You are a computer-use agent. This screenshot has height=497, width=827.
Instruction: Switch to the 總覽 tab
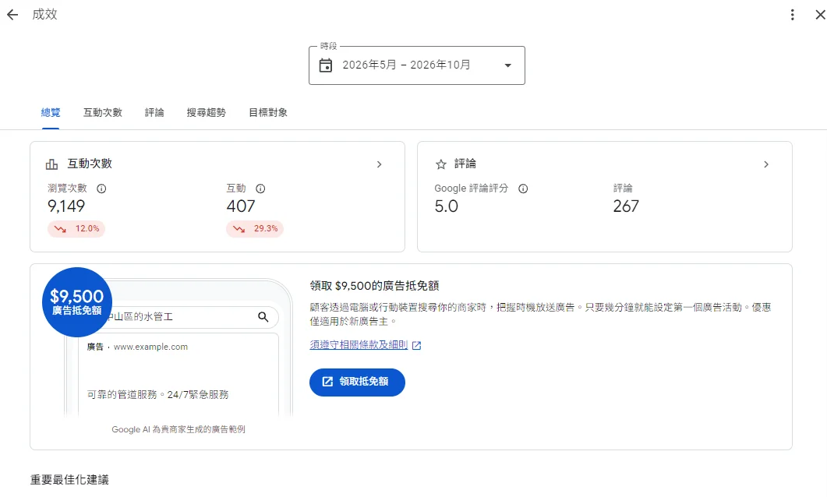51,113
